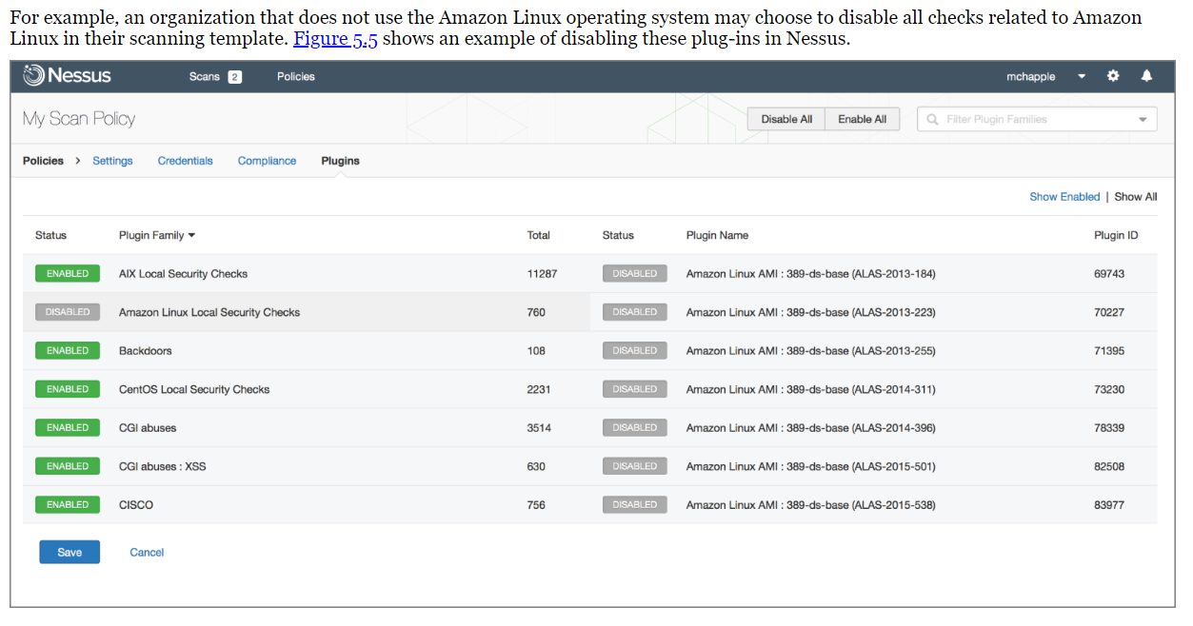Click Plugin ID 83977
Viewport: 1193px width, 626px height.
coord(1109,505)
